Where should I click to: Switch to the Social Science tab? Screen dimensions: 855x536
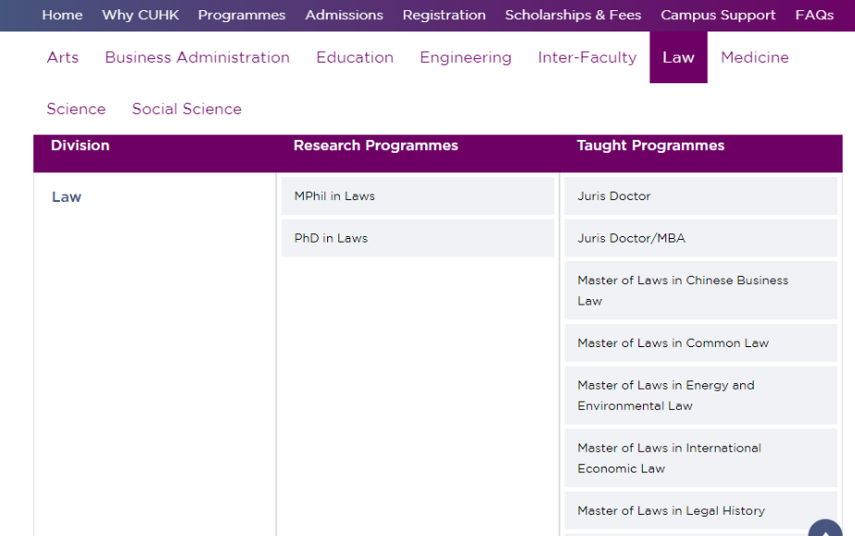tap(186, 109)
